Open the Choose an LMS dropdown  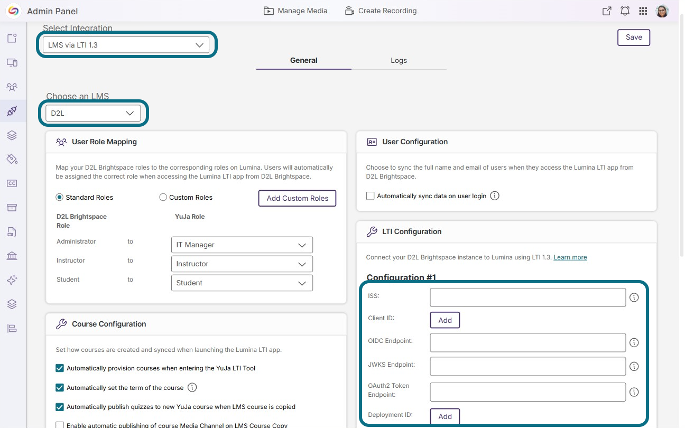pos(93,113)
